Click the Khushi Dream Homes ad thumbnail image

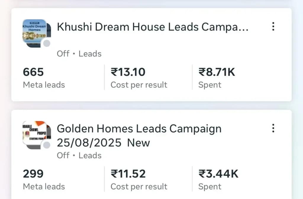point(35,31)
